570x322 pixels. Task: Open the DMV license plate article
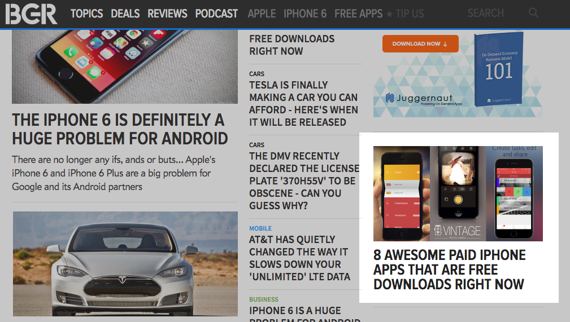point(304,181)
